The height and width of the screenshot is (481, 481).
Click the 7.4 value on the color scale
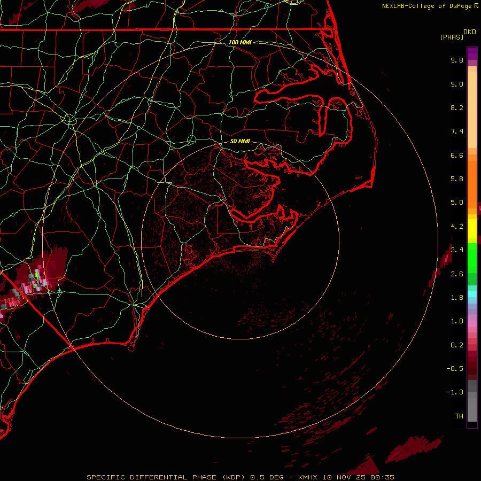457,131
